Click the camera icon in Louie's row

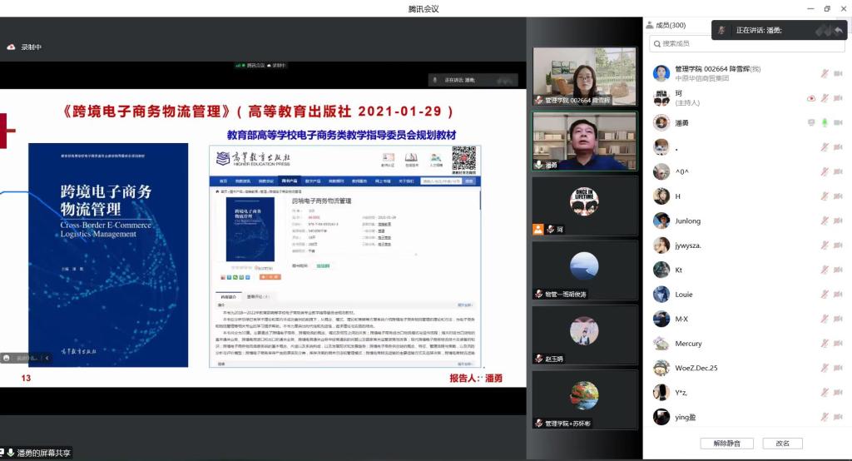coord(838,294)
